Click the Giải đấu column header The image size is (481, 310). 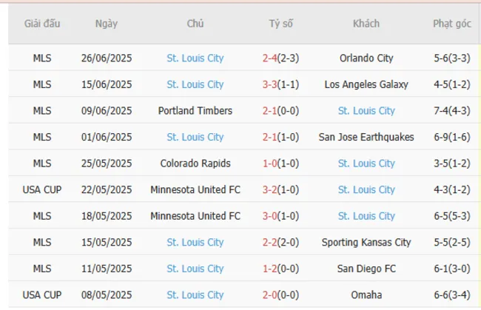[x=41, y=24]
